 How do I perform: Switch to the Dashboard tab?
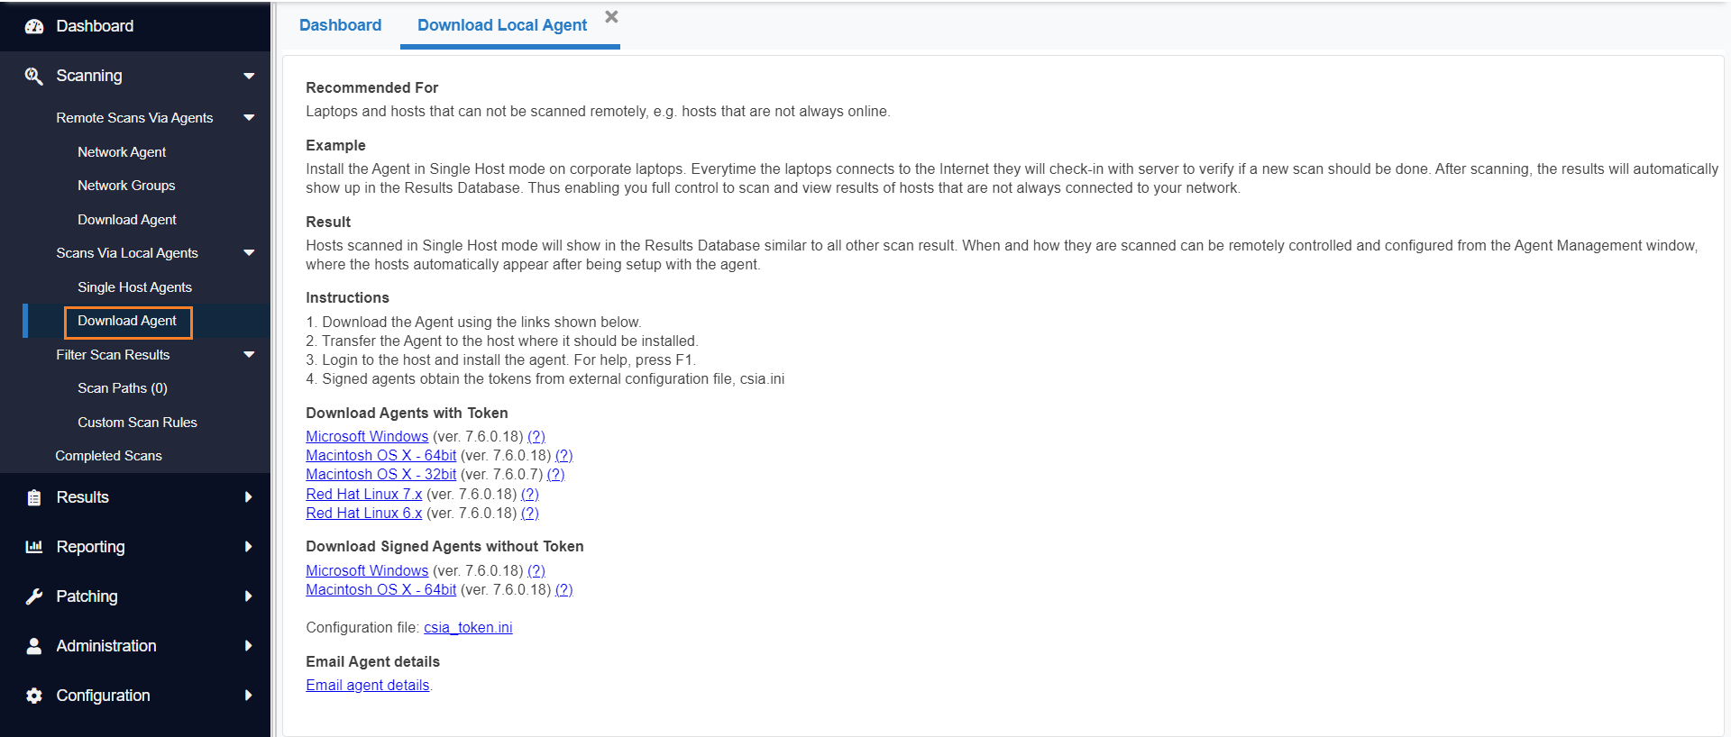tap(340, 25)
